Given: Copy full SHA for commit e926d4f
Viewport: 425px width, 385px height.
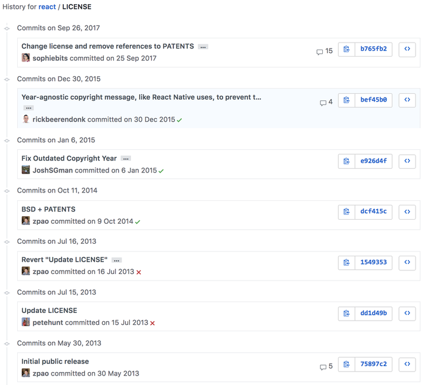Looking at the screenshot, I should click(346, 161).
